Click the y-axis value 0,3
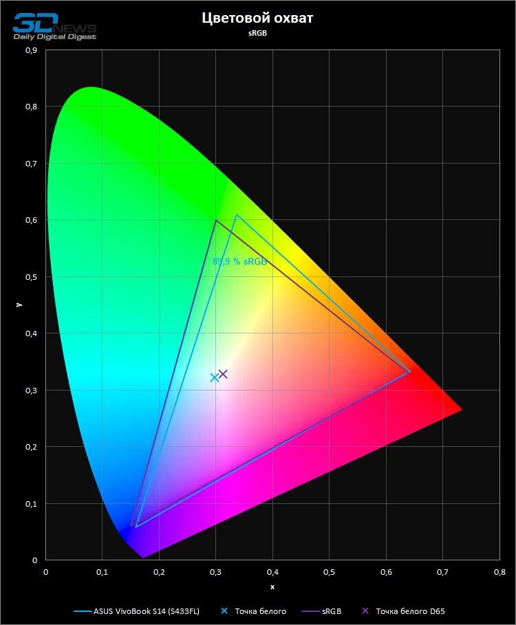This screenshot has height=625, width=516. click(32, 391)
